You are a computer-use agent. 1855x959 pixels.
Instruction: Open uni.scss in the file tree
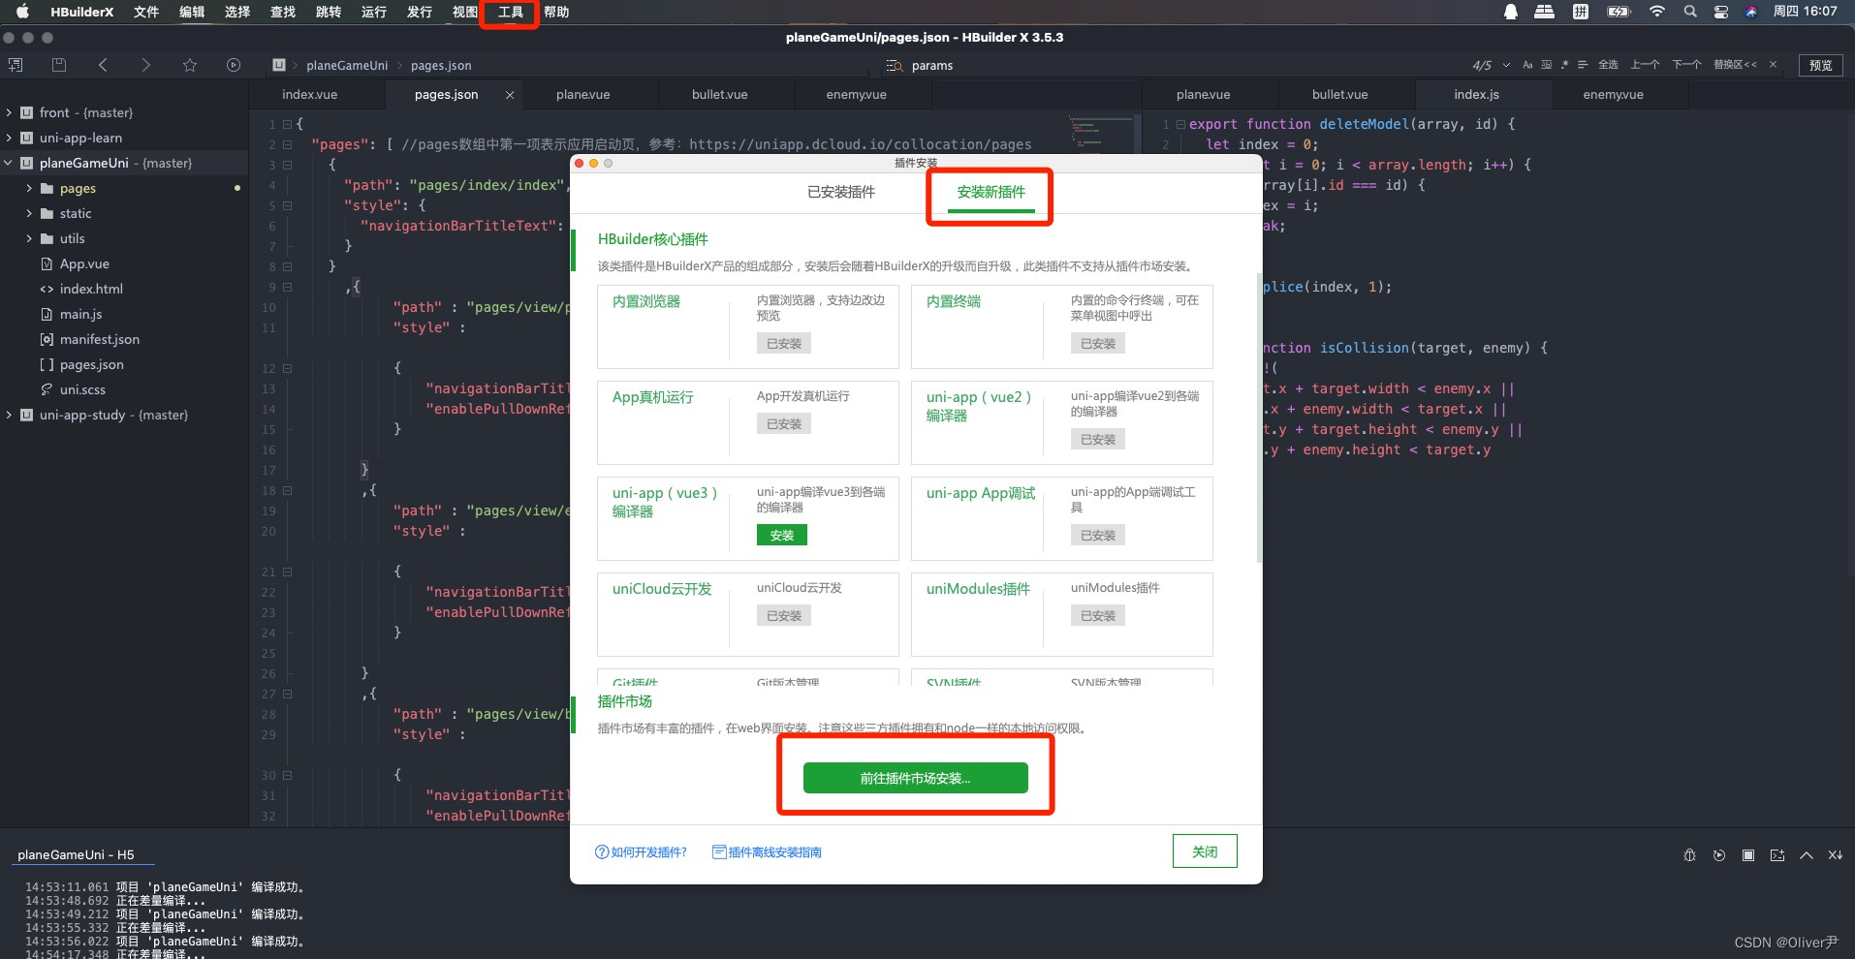point(82,389)
